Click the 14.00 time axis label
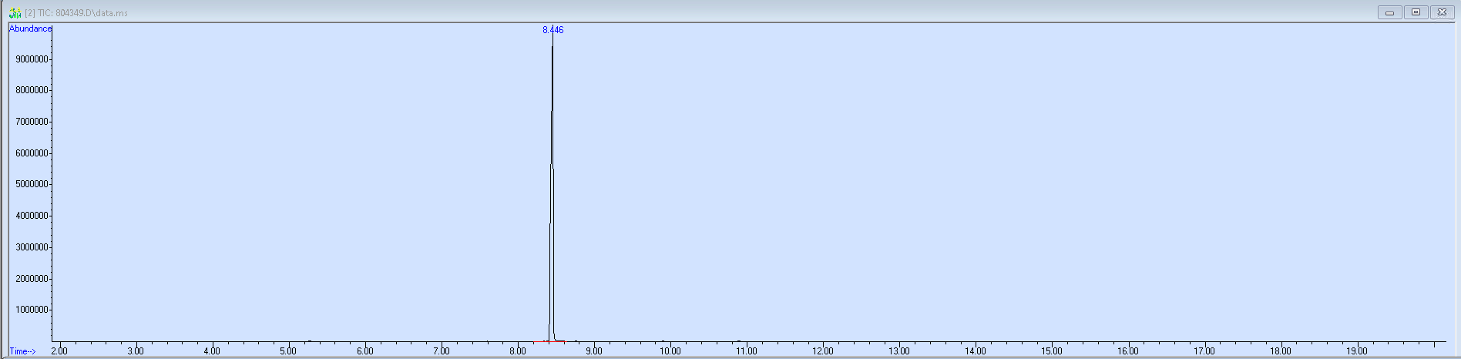The image size is (1461, 359). (x=976, y=351)
